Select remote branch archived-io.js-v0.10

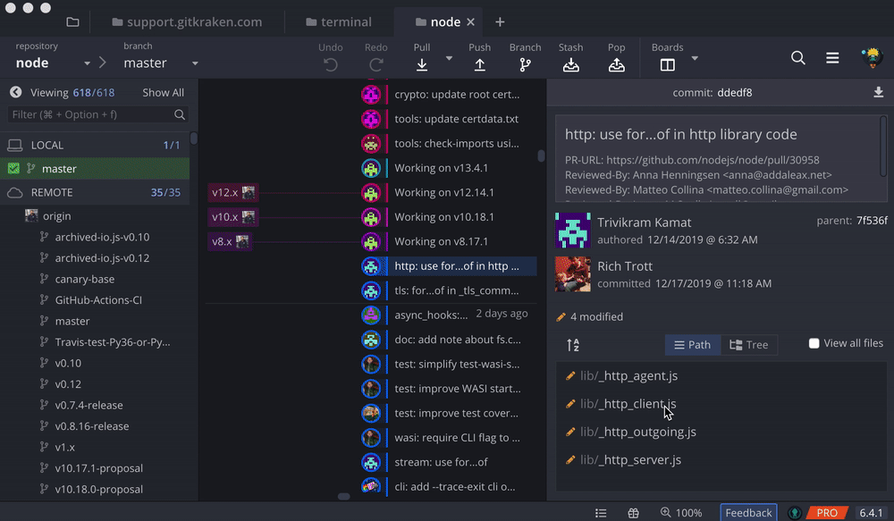(x=102, y=237)
